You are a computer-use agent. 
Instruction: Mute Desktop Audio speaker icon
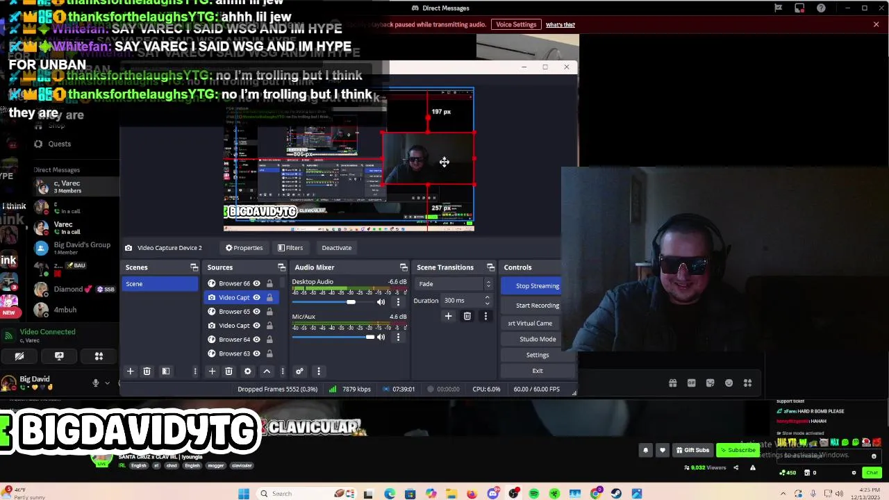381,302
